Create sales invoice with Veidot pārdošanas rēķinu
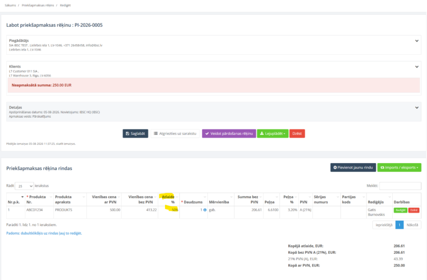 point(229,134)
